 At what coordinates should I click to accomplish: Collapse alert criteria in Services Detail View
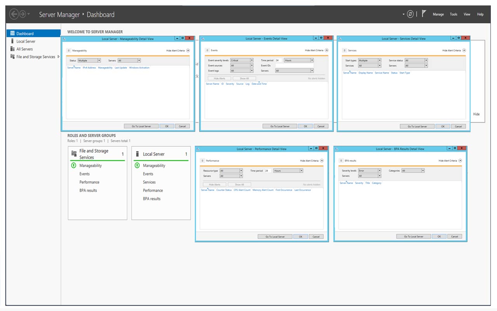[464, 50]
